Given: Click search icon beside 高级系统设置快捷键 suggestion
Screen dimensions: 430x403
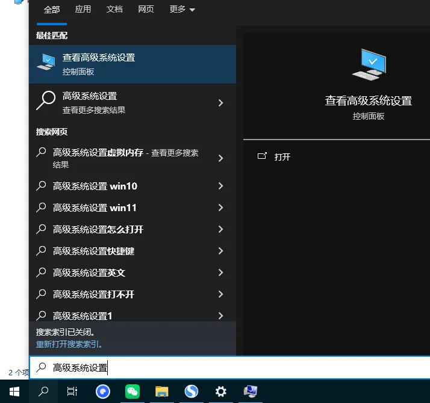Looking at the screenshot, I should tap(41, 251).
